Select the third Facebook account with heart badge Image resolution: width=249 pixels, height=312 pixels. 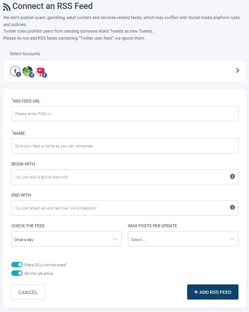coord(40,71)
